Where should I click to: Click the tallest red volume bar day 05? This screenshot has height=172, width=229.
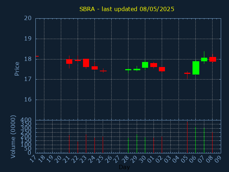click(187, 137)
